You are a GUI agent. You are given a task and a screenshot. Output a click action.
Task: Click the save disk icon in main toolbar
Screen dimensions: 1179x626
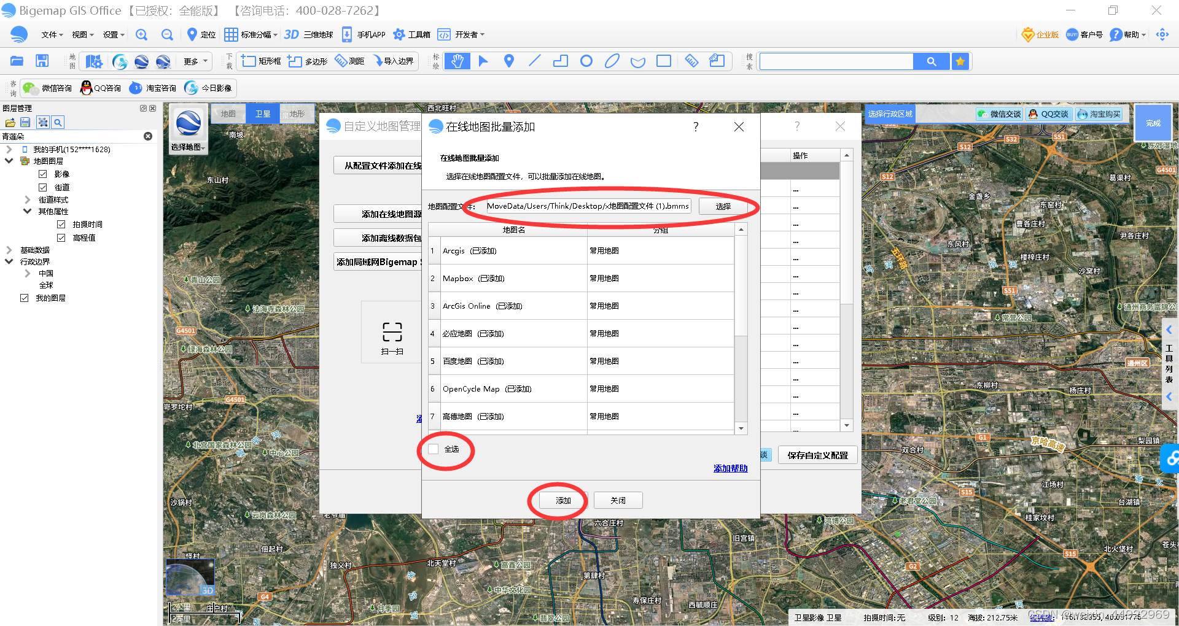(42, 61)
